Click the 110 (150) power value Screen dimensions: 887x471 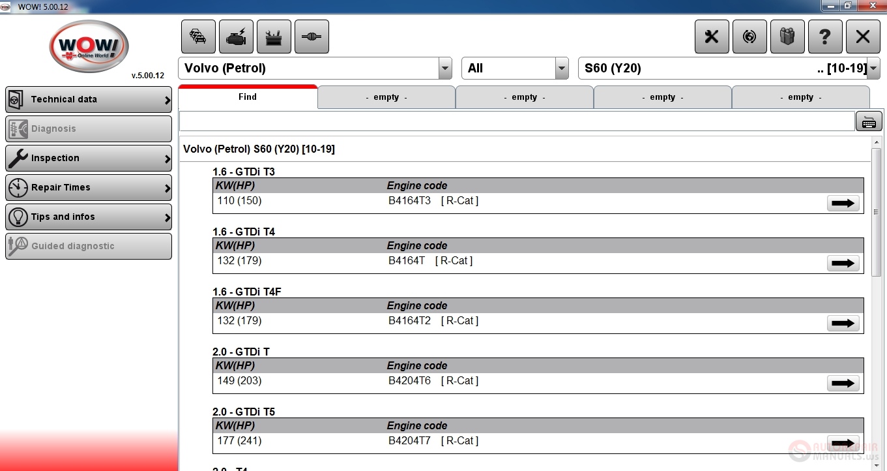pos(239,201)
